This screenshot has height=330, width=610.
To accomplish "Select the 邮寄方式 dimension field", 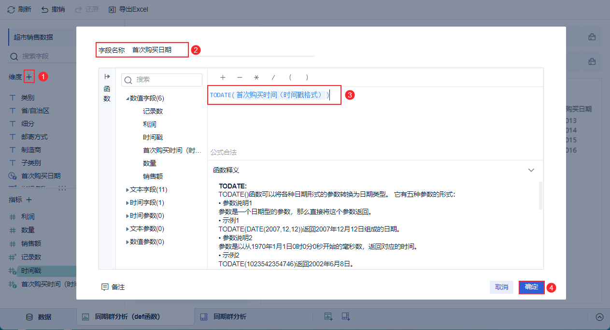I will [34, 137].
